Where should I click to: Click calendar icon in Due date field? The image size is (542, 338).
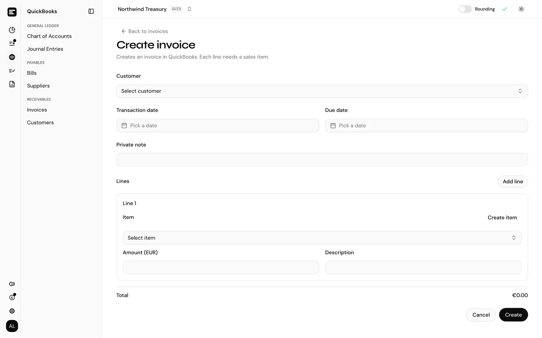[x=333, y=125]
